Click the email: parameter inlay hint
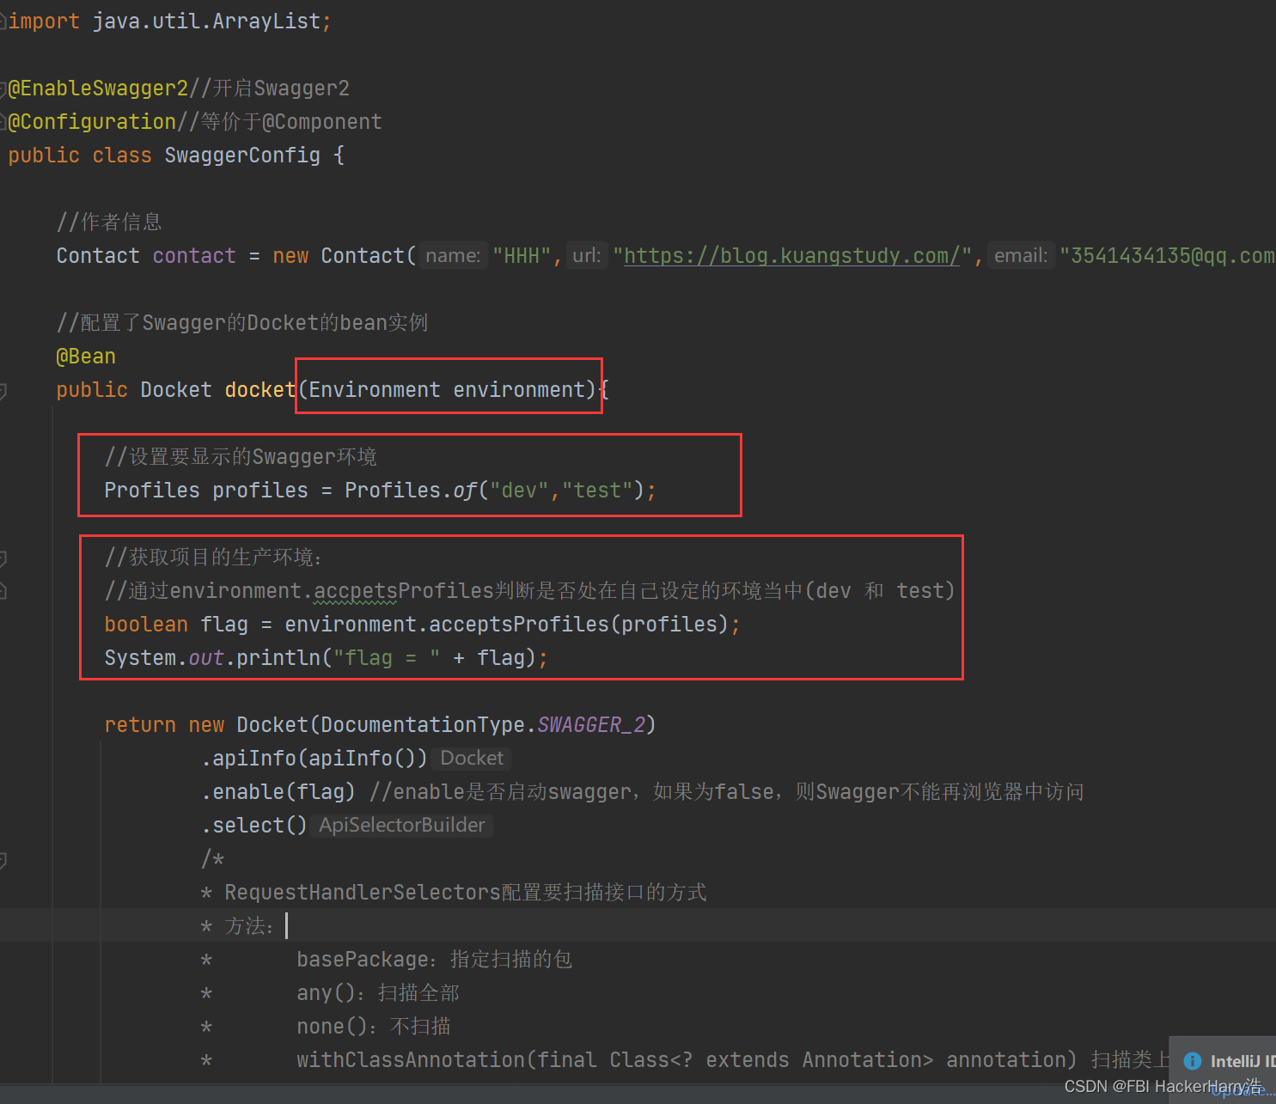The height and width of the screenshot is (1104, 1276). click(x=1021, y=256)
